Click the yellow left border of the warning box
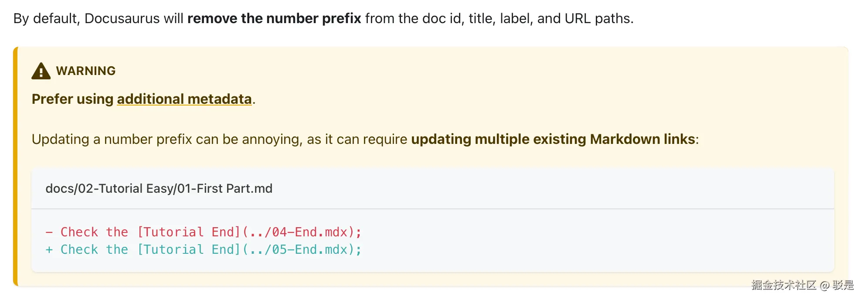Image resolution: width=863 pixels, height=300 pixels. click(15, 167)
